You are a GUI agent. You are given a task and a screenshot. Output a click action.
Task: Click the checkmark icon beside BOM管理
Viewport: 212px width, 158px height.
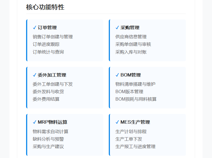[117, 75]
